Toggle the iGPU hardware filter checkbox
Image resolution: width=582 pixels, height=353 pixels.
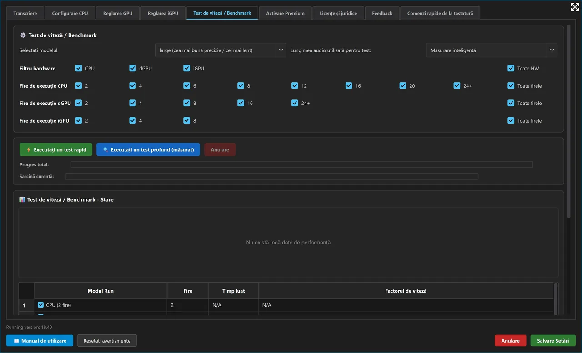pos(187,68)
